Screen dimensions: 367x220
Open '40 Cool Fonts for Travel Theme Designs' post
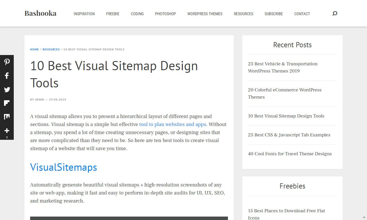pos(290,154)
